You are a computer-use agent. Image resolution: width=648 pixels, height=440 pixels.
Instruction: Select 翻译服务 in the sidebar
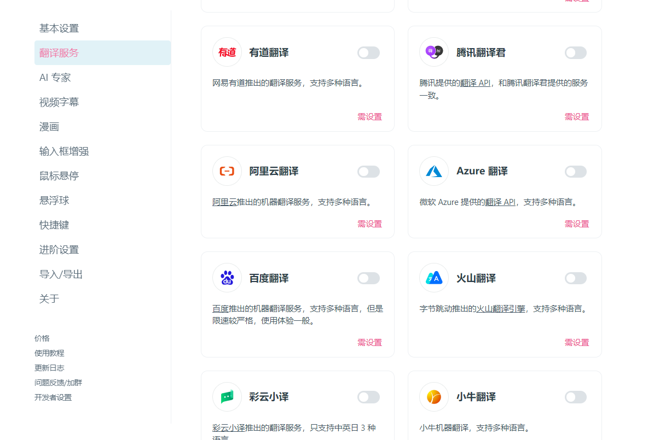[102, 53]
